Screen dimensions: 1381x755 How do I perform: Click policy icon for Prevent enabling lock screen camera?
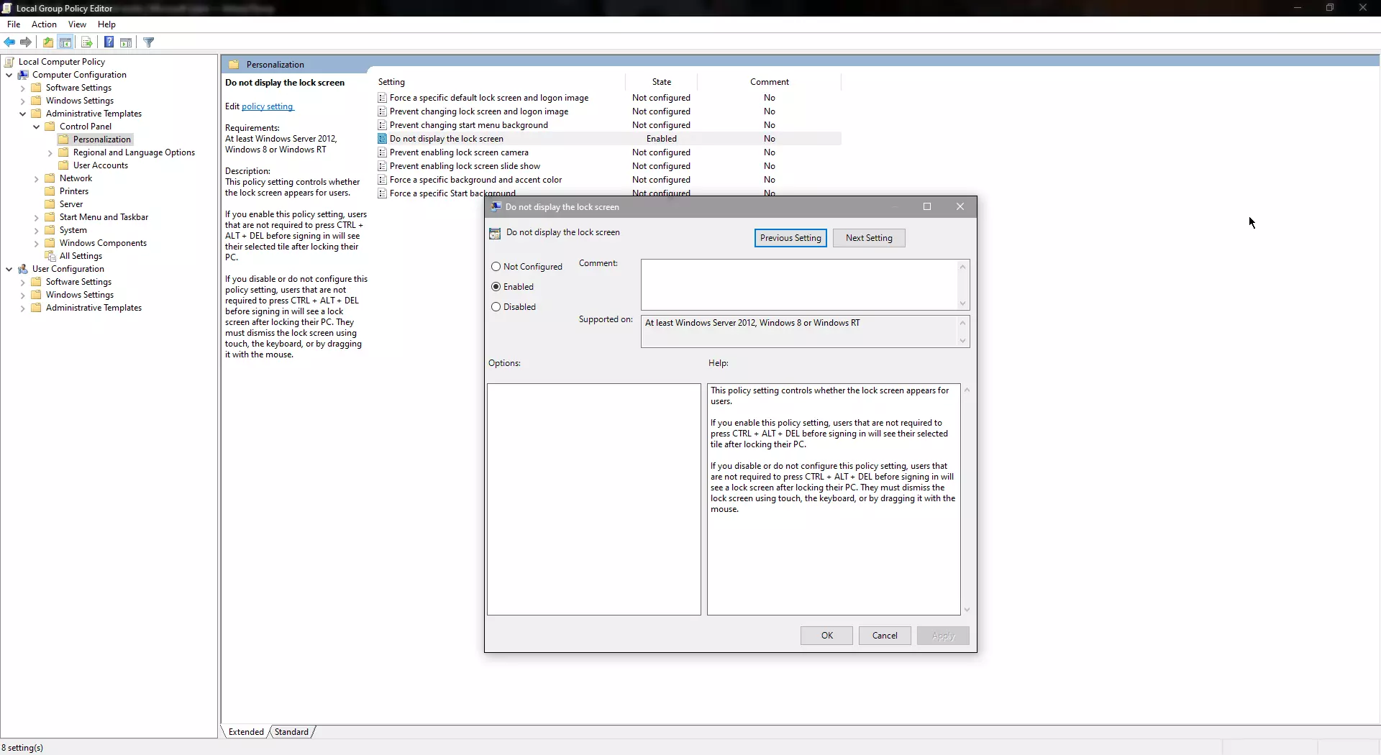383,152
